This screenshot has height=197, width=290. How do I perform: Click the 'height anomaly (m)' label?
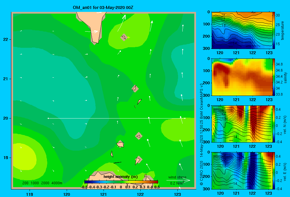(121, 177)
